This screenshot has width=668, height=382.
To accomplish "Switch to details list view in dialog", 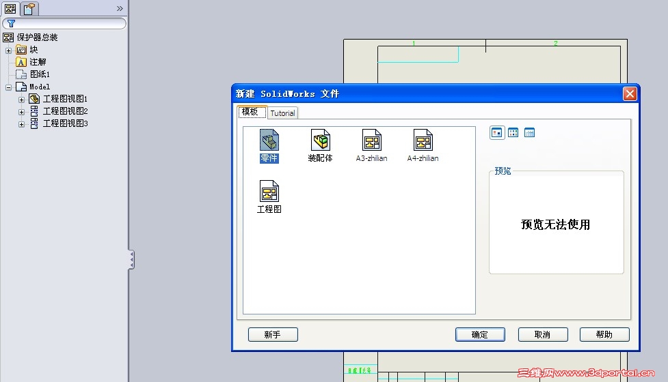I will point(529,132).
